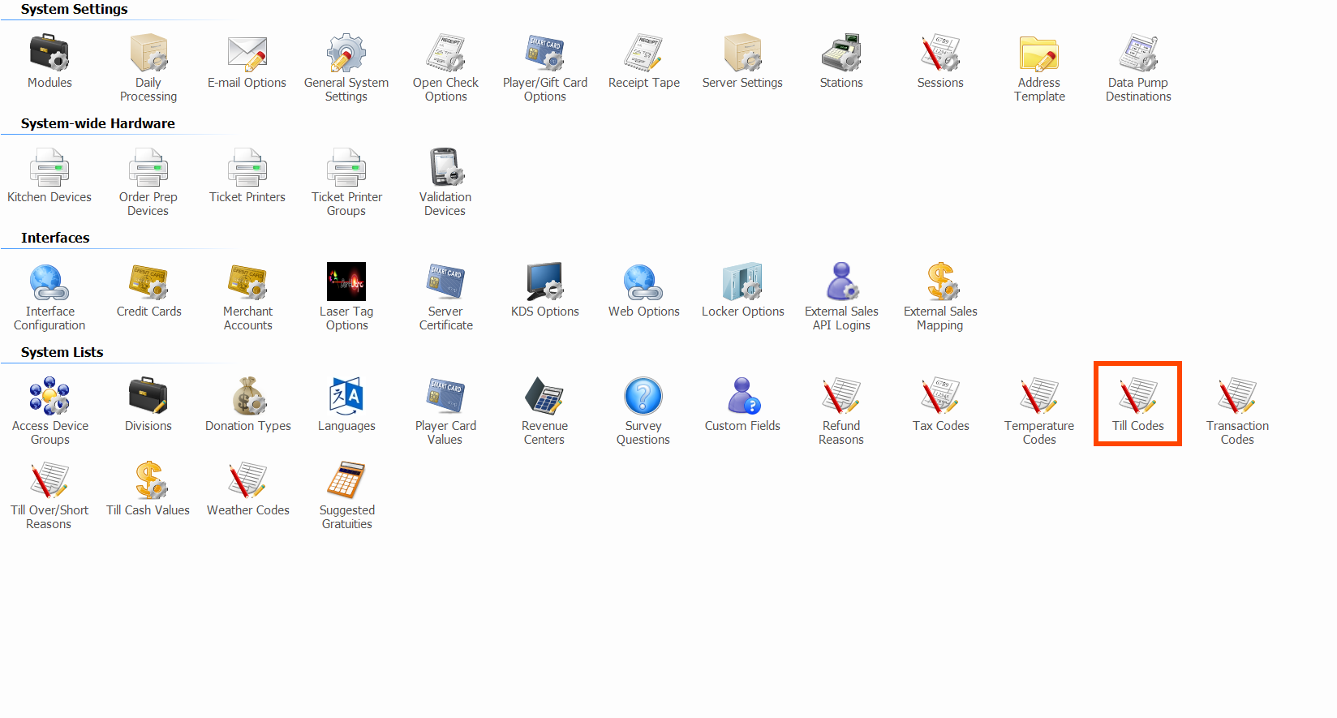Open Suggested Gratuities
Screen dimensions: 1337x718
coord(346,482)
